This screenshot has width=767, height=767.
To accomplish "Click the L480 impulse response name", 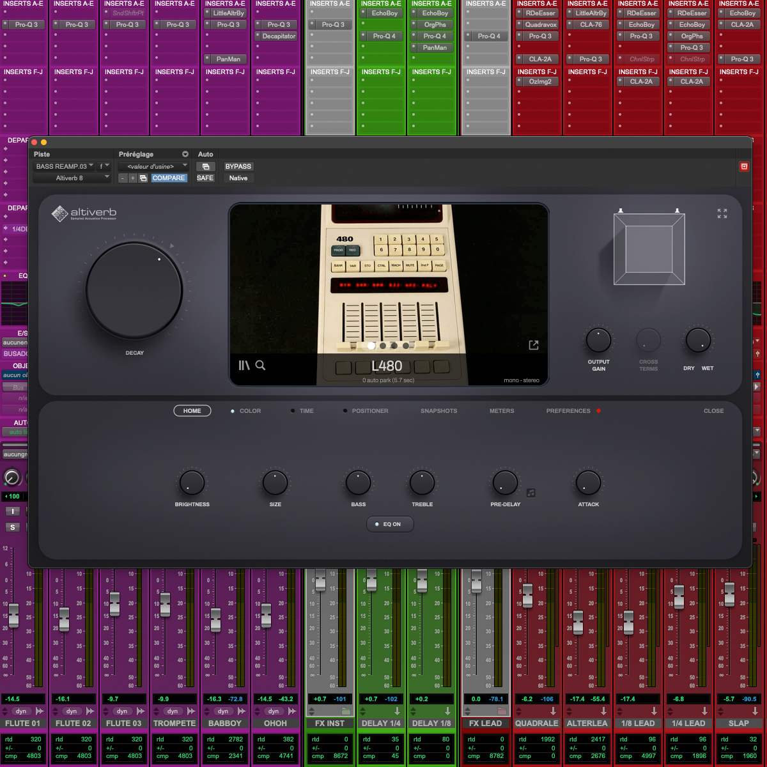I will [x=387, y=366].
